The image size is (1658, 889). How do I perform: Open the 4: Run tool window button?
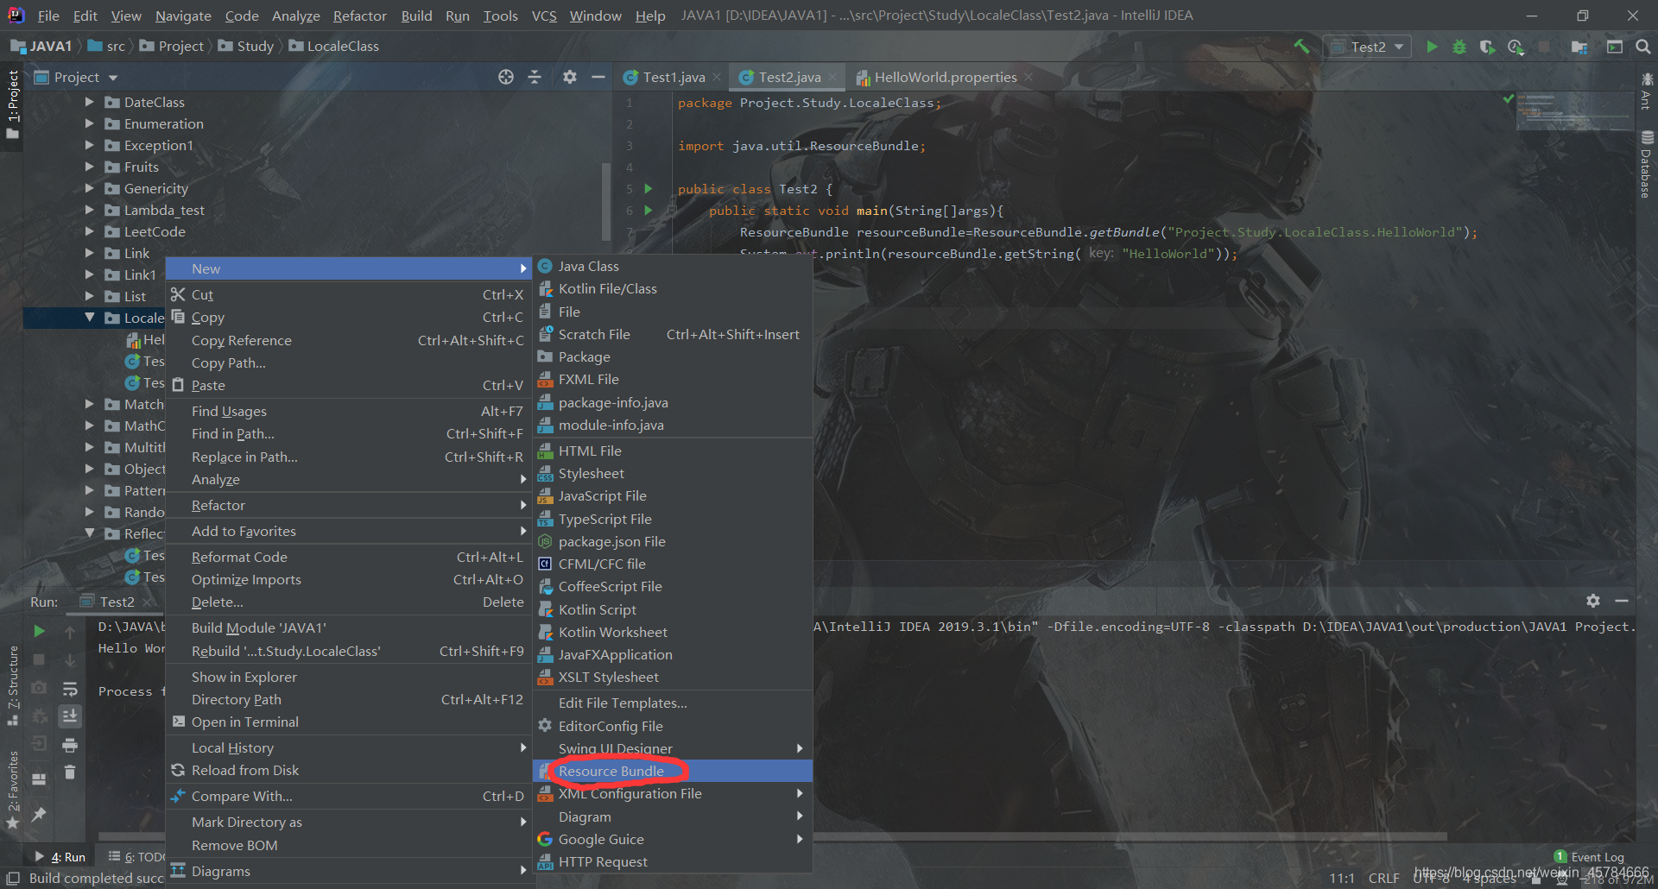(60, 857)
